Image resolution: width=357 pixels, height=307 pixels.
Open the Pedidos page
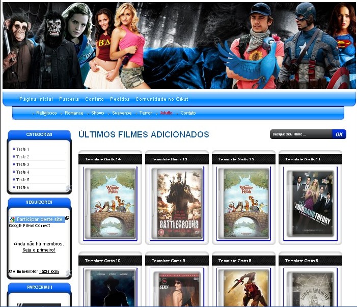[120, 99]
